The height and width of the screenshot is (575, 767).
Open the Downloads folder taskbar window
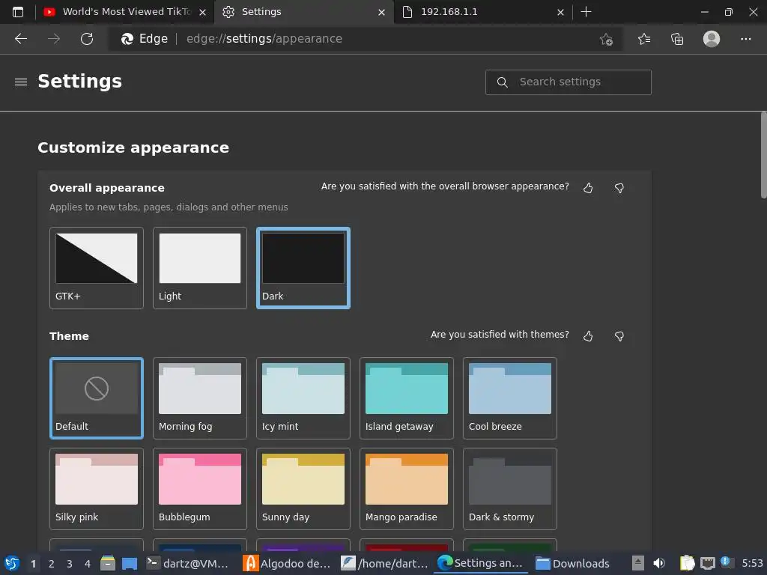tap(572, 563)
